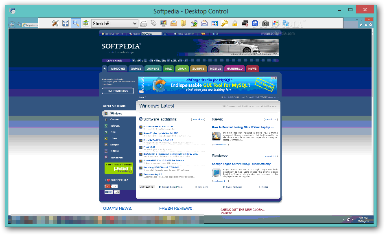385x235 pixels.
Task: Click the Softpedia Keywords search field
Action: tap(151, 34)
